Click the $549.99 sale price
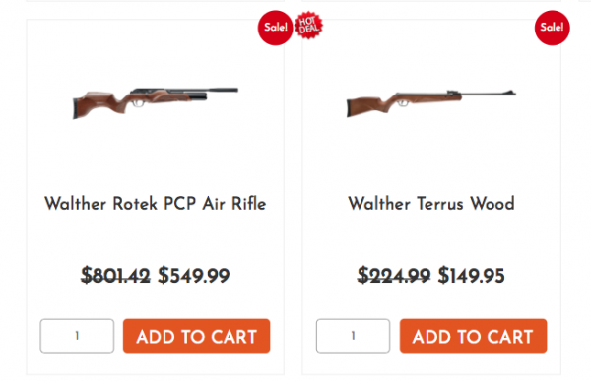The image size is (591, 381). click(194, 275)
